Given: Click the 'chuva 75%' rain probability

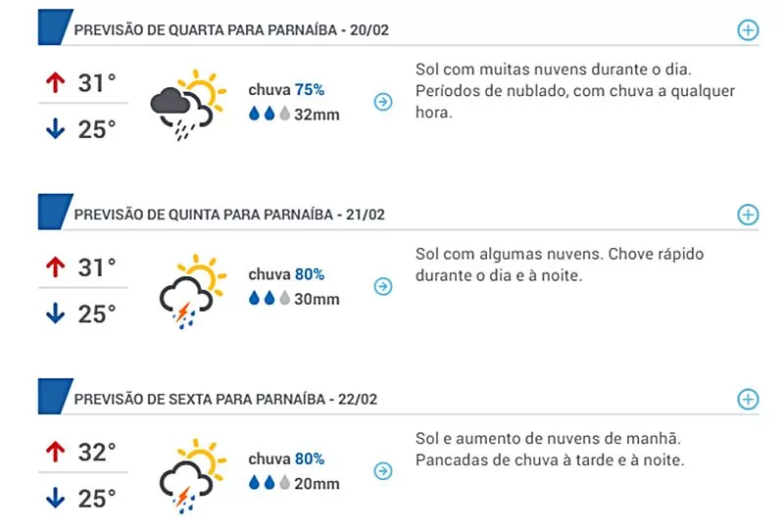Looking at the screenshot, I should (x=286, y=90).
